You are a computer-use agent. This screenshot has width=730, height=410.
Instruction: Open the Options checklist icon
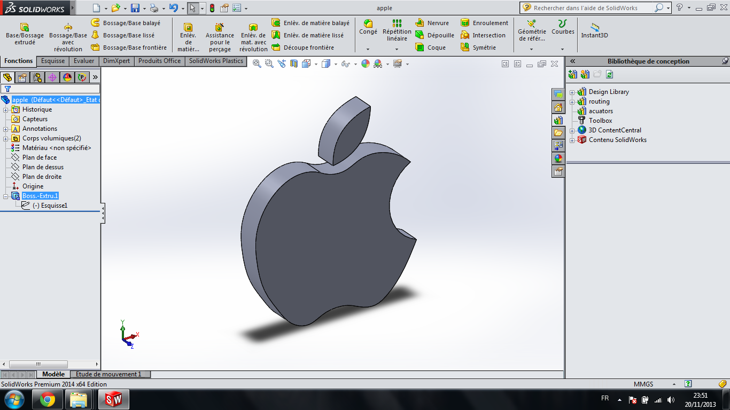[x=237, y=8]
